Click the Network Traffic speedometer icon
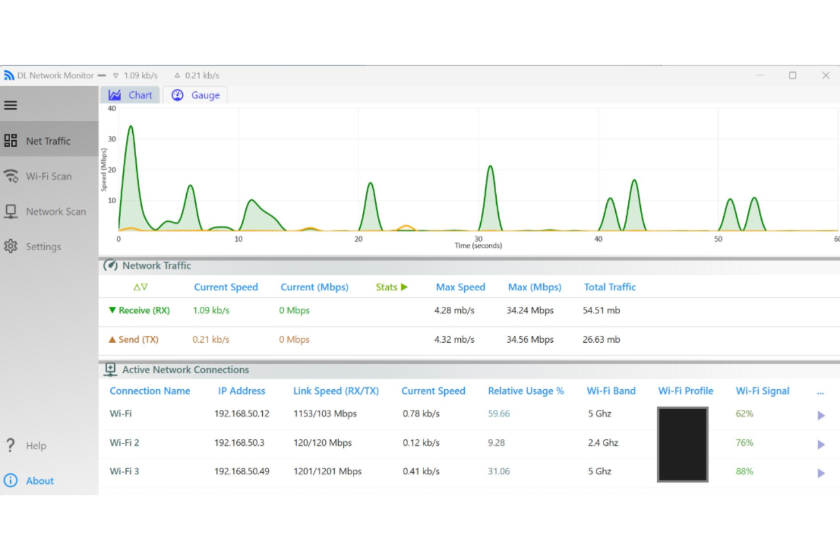The width and height of the screenshot is (840, 560). pyautogui.click(x=110, y=265)
